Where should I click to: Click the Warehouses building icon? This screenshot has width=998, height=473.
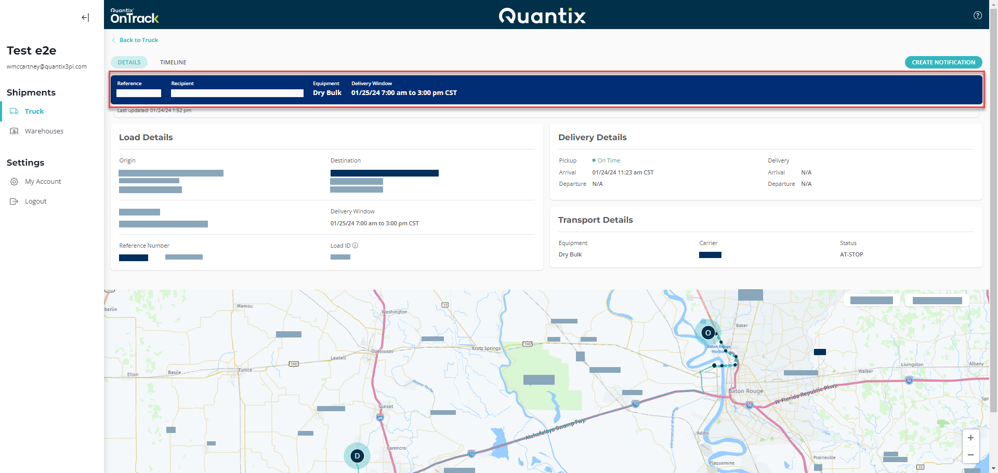[14, 131]
